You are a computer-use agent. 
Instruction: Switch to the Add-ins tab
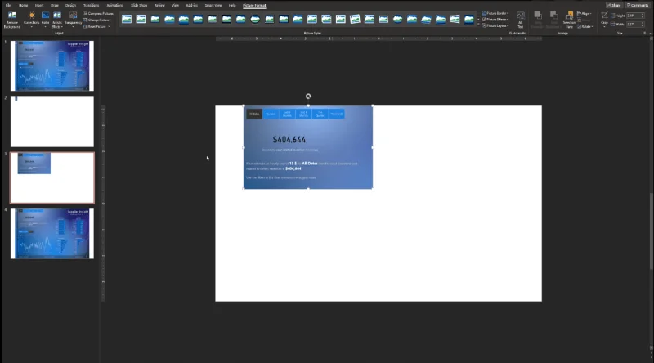pyautogui.click(x=191, y=6)
